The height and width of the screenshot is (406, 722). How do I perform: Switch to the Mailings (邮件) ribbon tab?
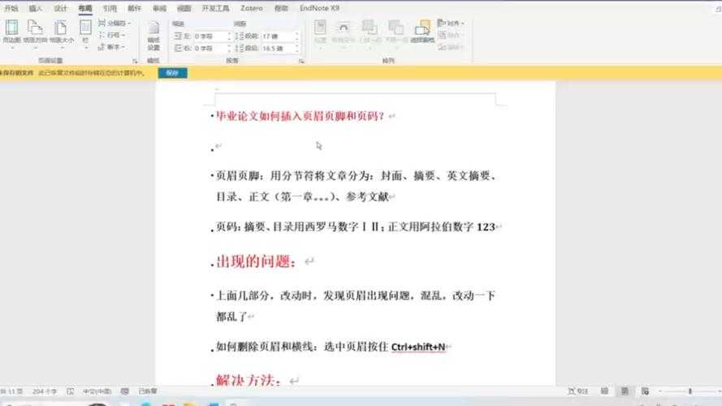pyautogui.click(x=135, y=8)
